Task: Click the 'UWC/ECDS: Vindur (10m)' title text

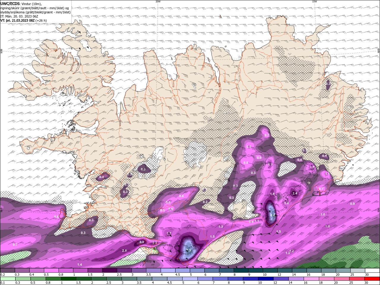Action: tap(21, 3)
